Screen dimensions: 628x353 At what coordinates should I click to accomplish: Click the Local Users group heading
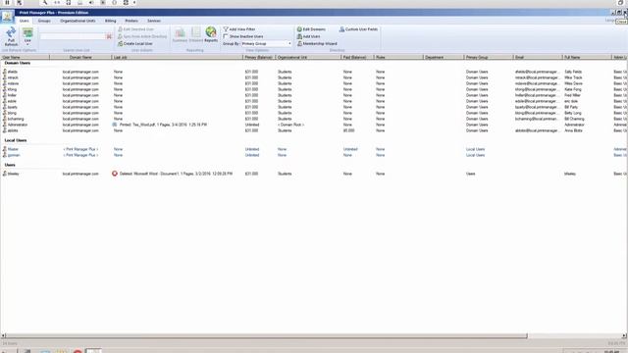[16, 140]
